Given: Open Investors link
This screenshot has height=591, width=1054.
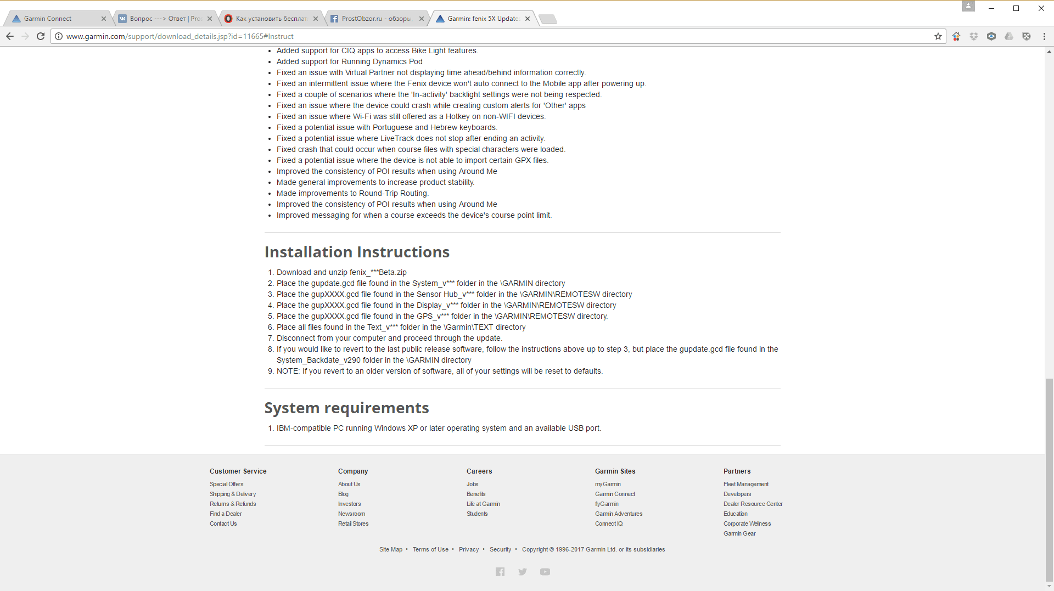Looking at the screenshot, I should click(349, 504).
